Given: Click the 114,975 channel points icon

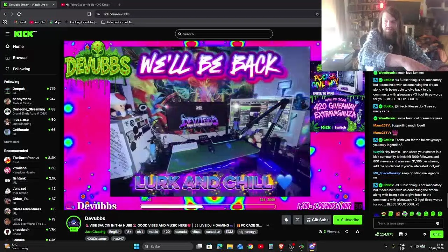Looking at the screenshot, I should click(377, 234).
